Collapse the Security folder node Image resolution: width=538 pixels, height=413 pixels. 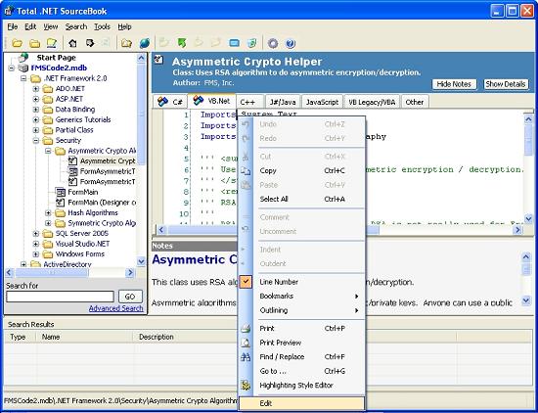coord(35,140)
